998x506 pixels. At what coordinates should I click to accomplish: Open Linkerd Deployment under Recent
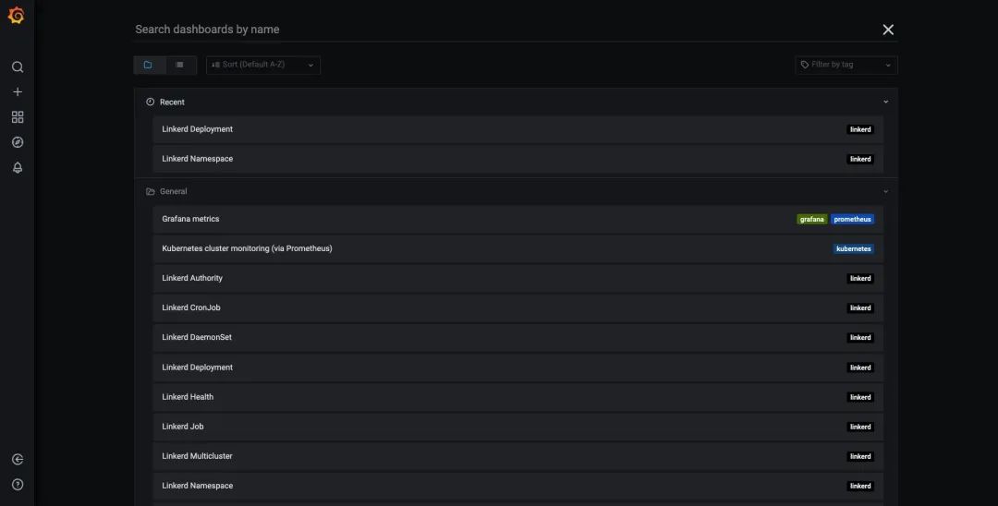click(518, 129)
